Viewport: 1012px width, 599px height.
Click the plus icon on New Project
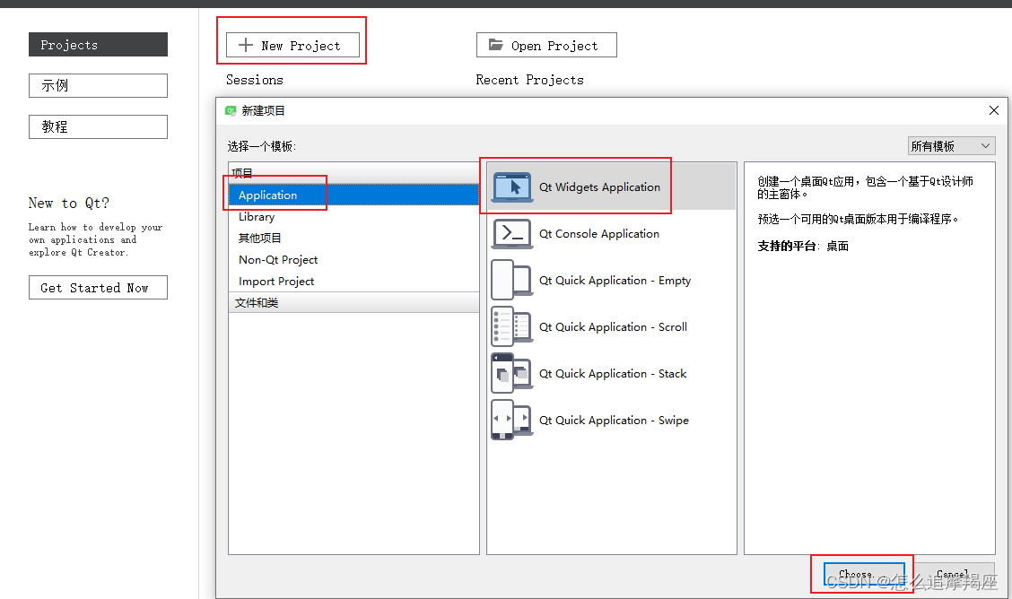tap(246, 45)
